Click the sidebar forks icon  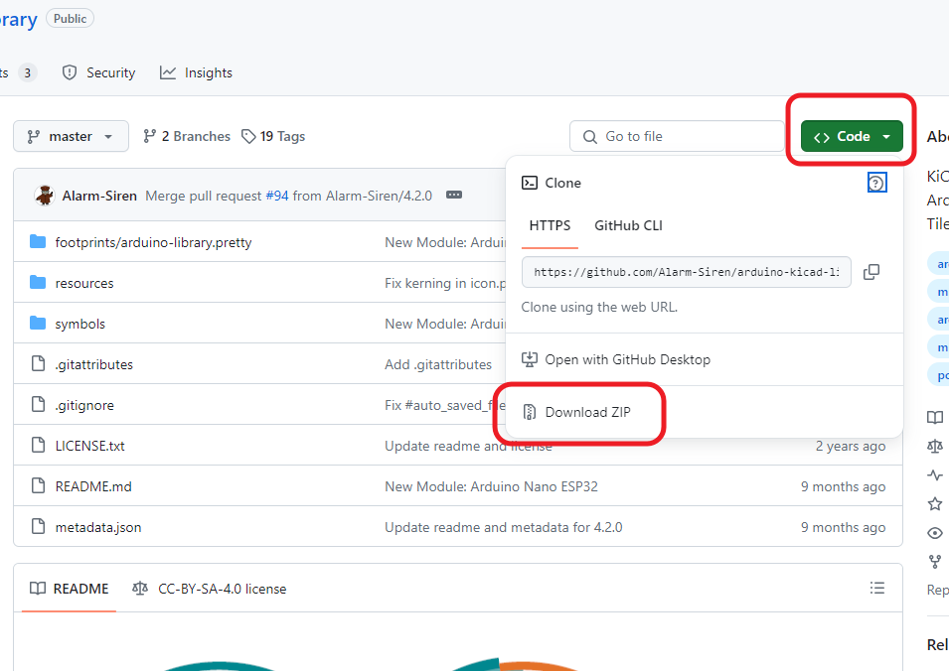tap(935, 562)
